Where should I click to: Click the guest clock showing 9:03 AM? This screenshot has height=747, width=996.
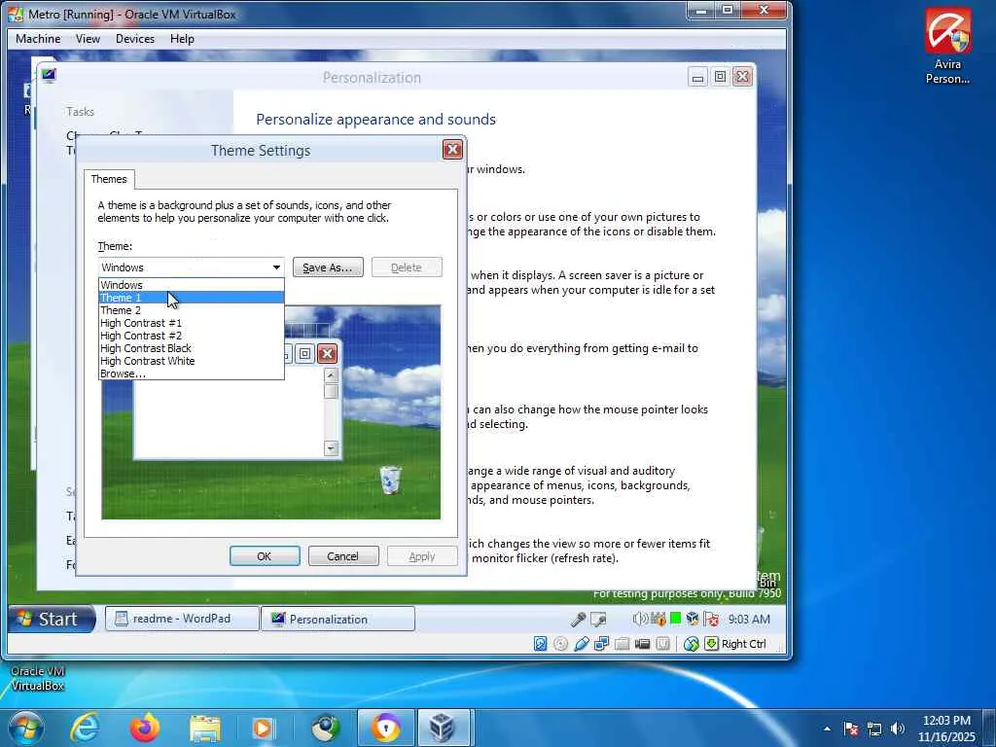(x=750, y=619)
